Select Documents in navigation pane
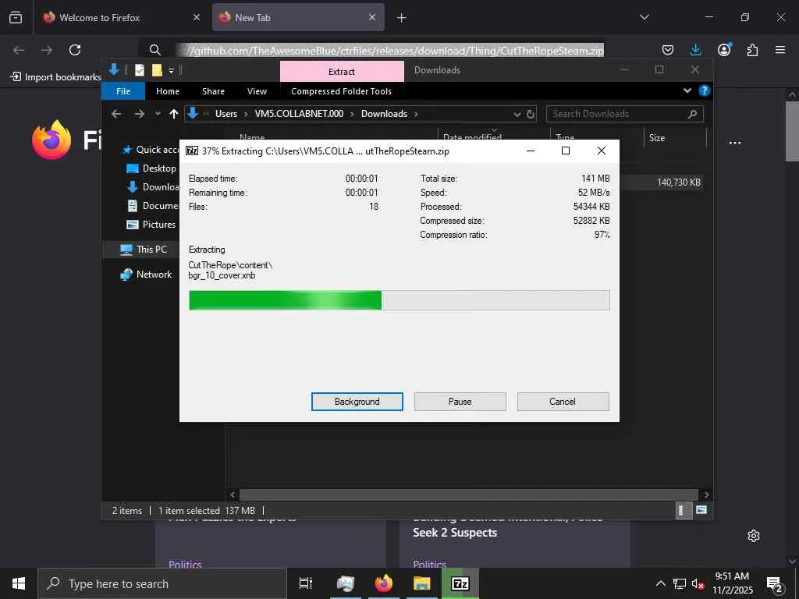This screenshot has height=599, width=799. click(x=153, y=206)
